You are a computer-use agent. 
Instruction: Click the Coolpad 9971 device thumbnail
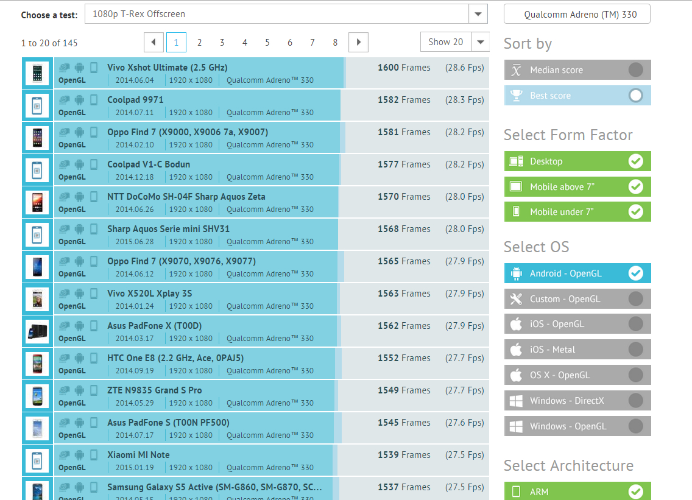38,105
